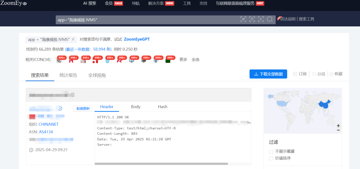
Task: Click the arrow icon next to blurred host
Action: [x=60, y=108]
